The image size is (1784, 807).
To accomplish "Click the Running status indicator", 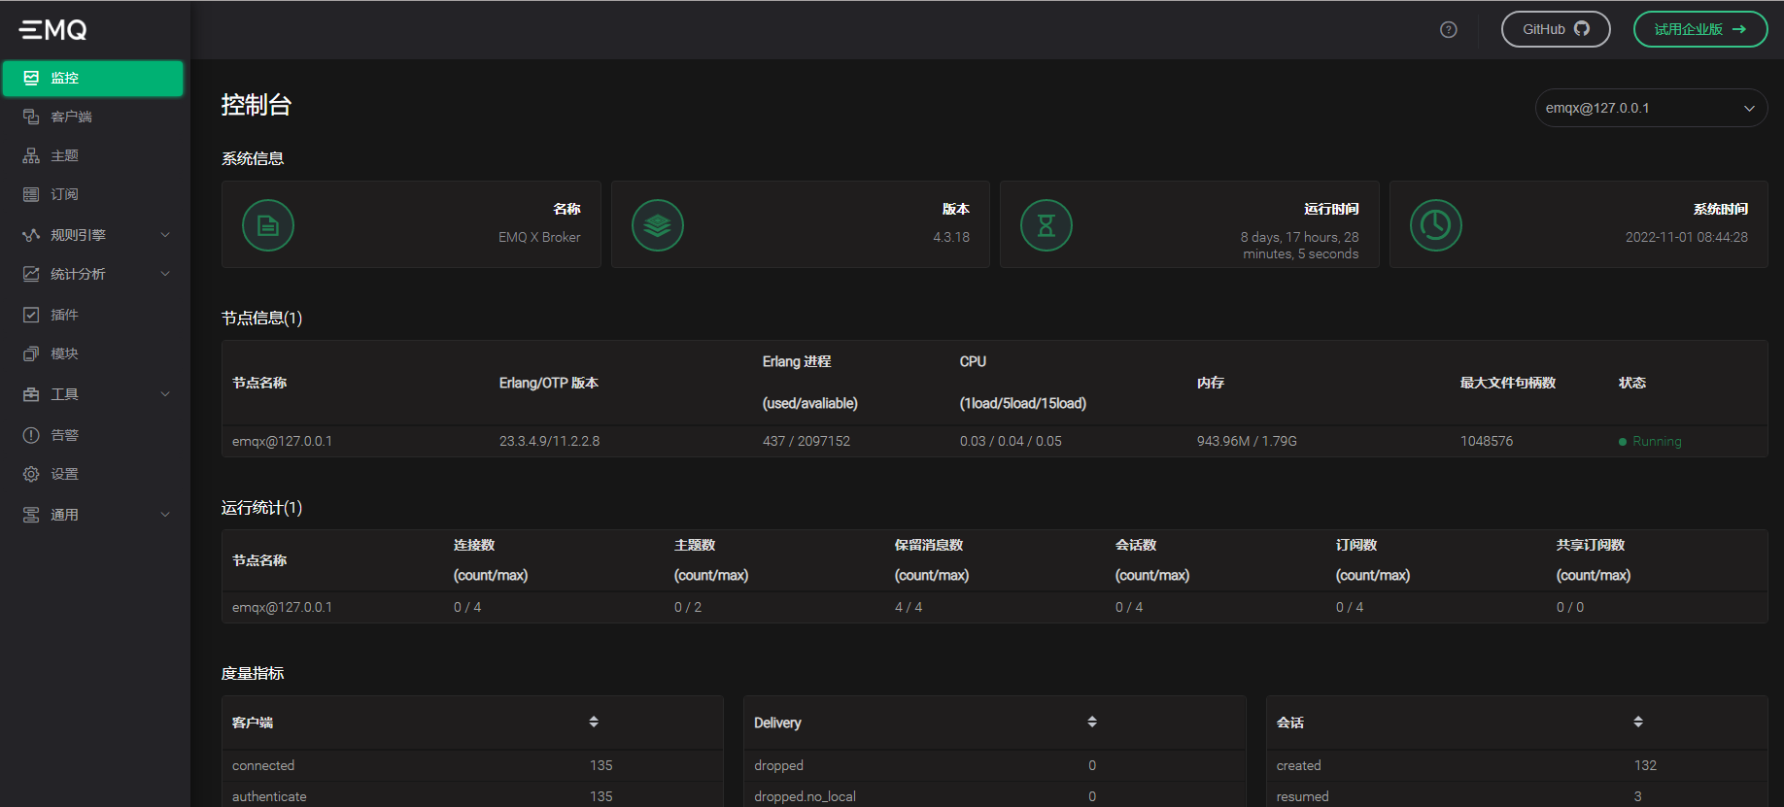I will 1650,441.
